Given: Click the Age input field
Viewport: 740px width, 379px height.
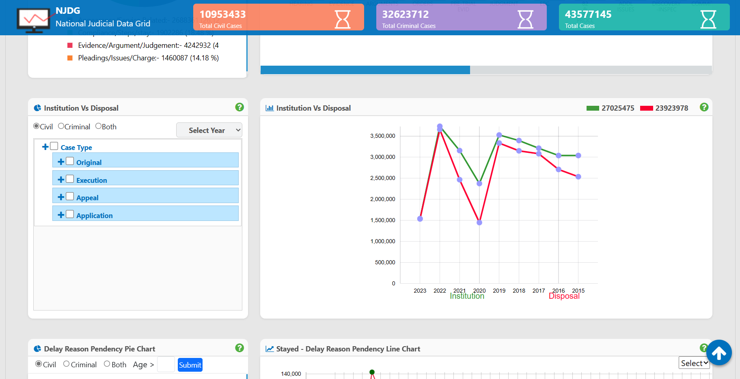Looking at the screenshot, I should click(166, 364).
